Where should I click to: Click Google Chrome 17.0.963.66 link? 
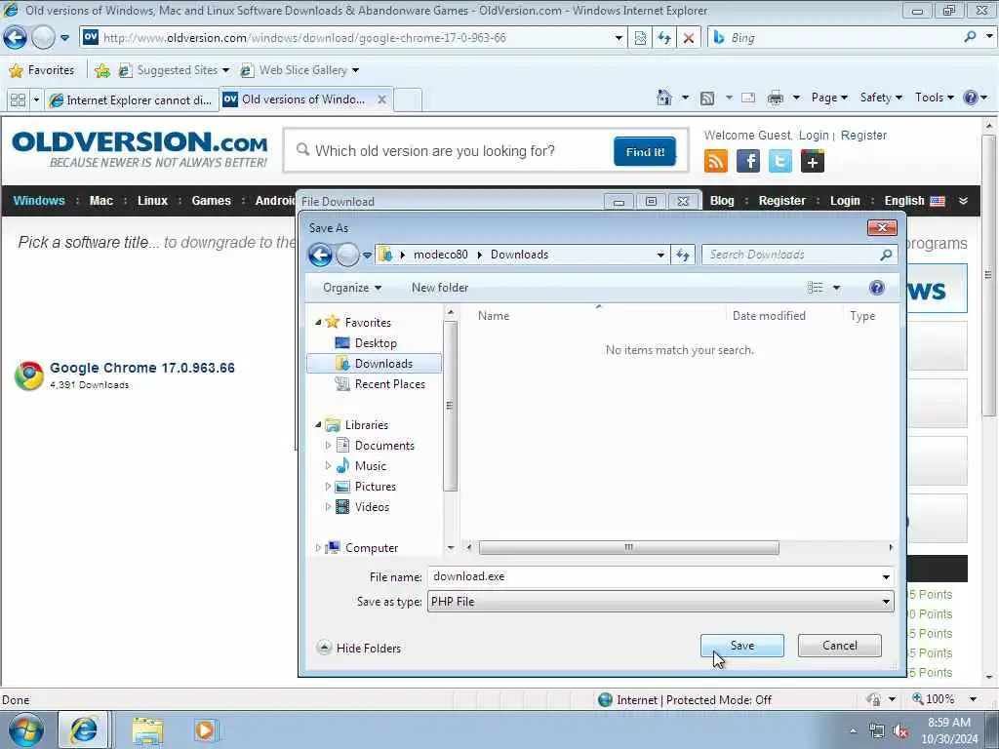tap(142, 368)
